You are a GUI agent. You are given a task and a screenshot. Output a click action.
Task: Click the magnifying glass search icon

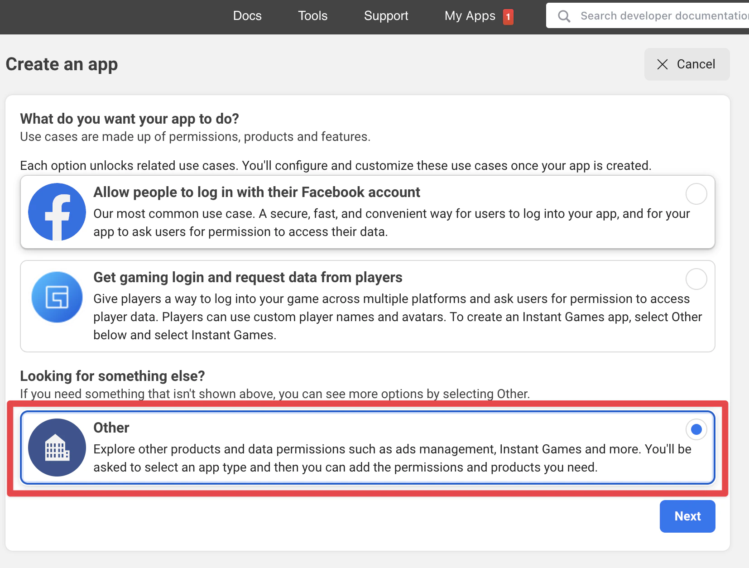[563, 16]
